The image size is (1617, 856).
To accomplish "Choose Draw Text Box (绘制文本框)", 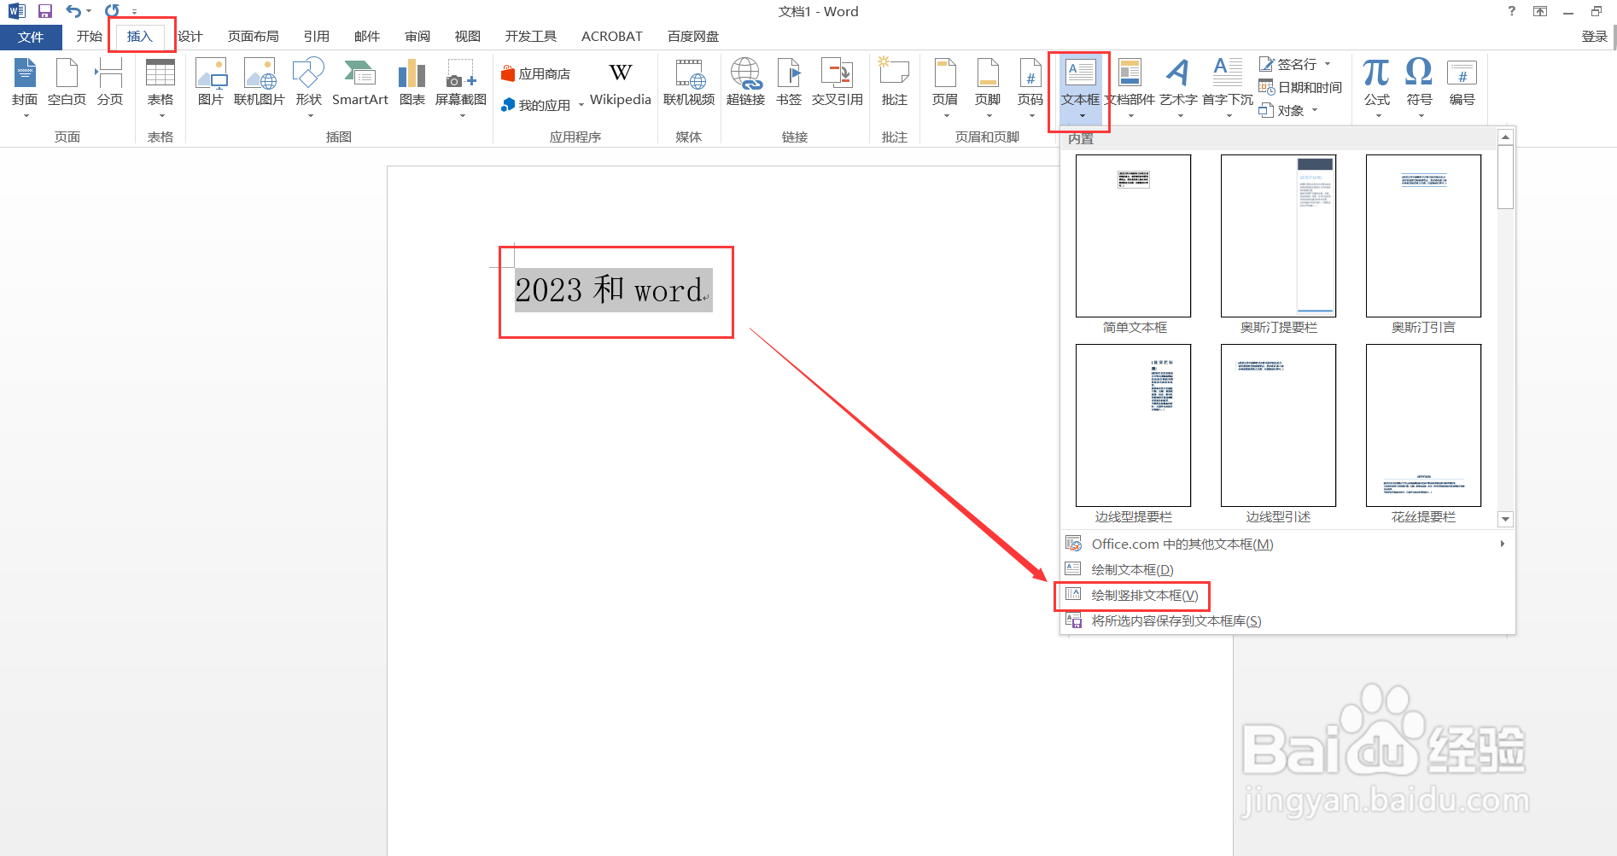I will tap(1287, 569).
